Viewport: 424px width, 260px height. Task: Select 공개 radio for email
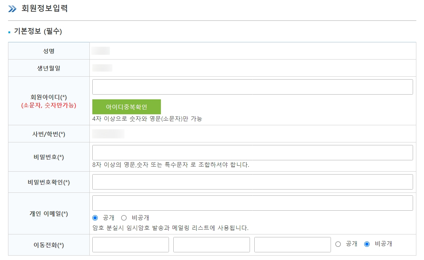tap(95, 218)
